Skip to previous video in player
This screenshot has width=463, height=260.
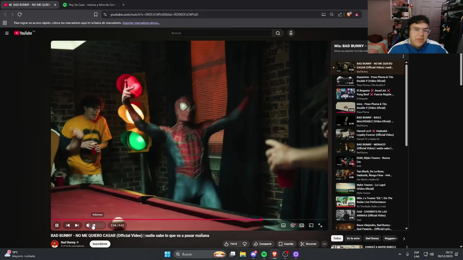(x=68, y=225)
